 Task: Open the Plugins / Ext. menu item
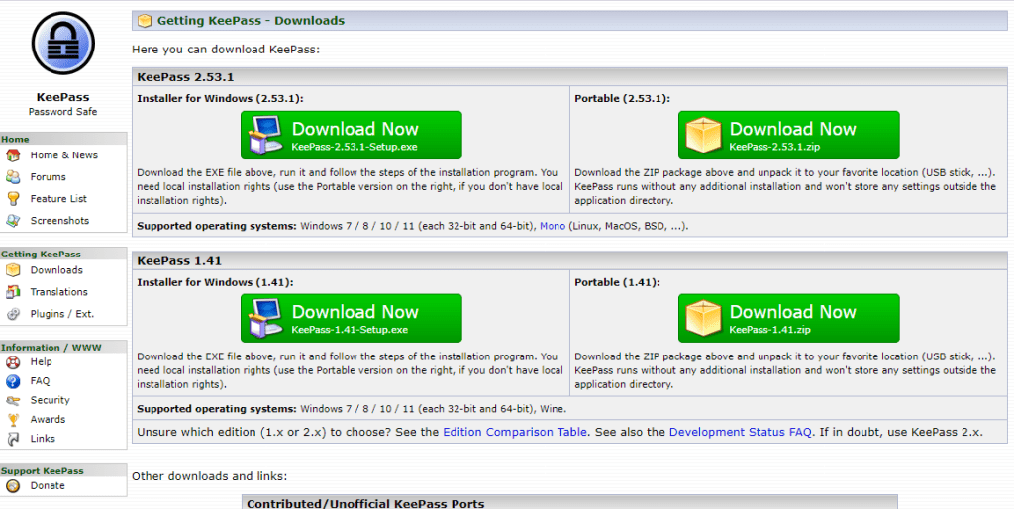click(62, 314)
